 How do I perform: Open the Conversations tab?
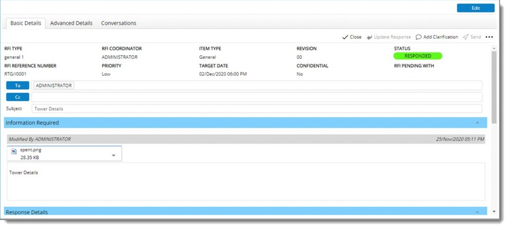(x=118, y=23)
